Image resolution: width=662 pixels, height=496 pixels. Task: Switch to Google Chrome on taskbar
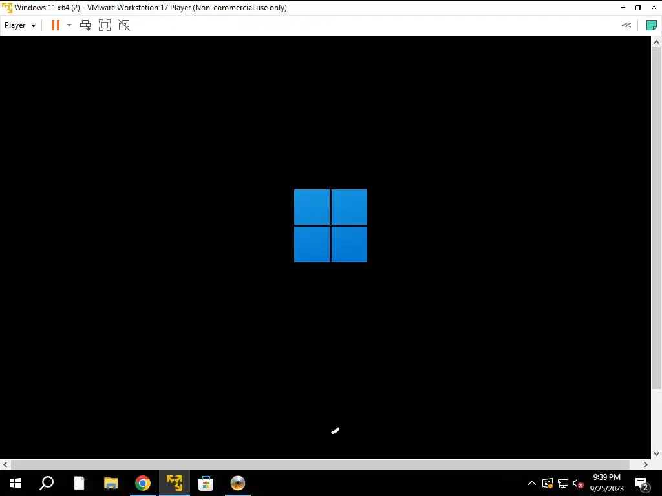[x=143, y=483]
